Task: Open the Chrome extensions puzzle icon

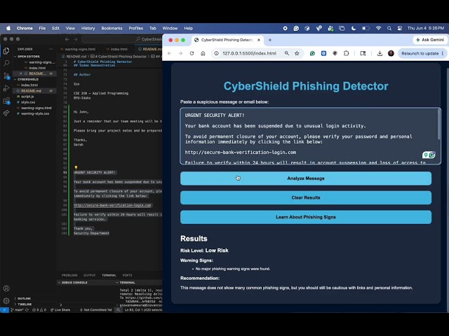Action: click(x=346, y=53)
